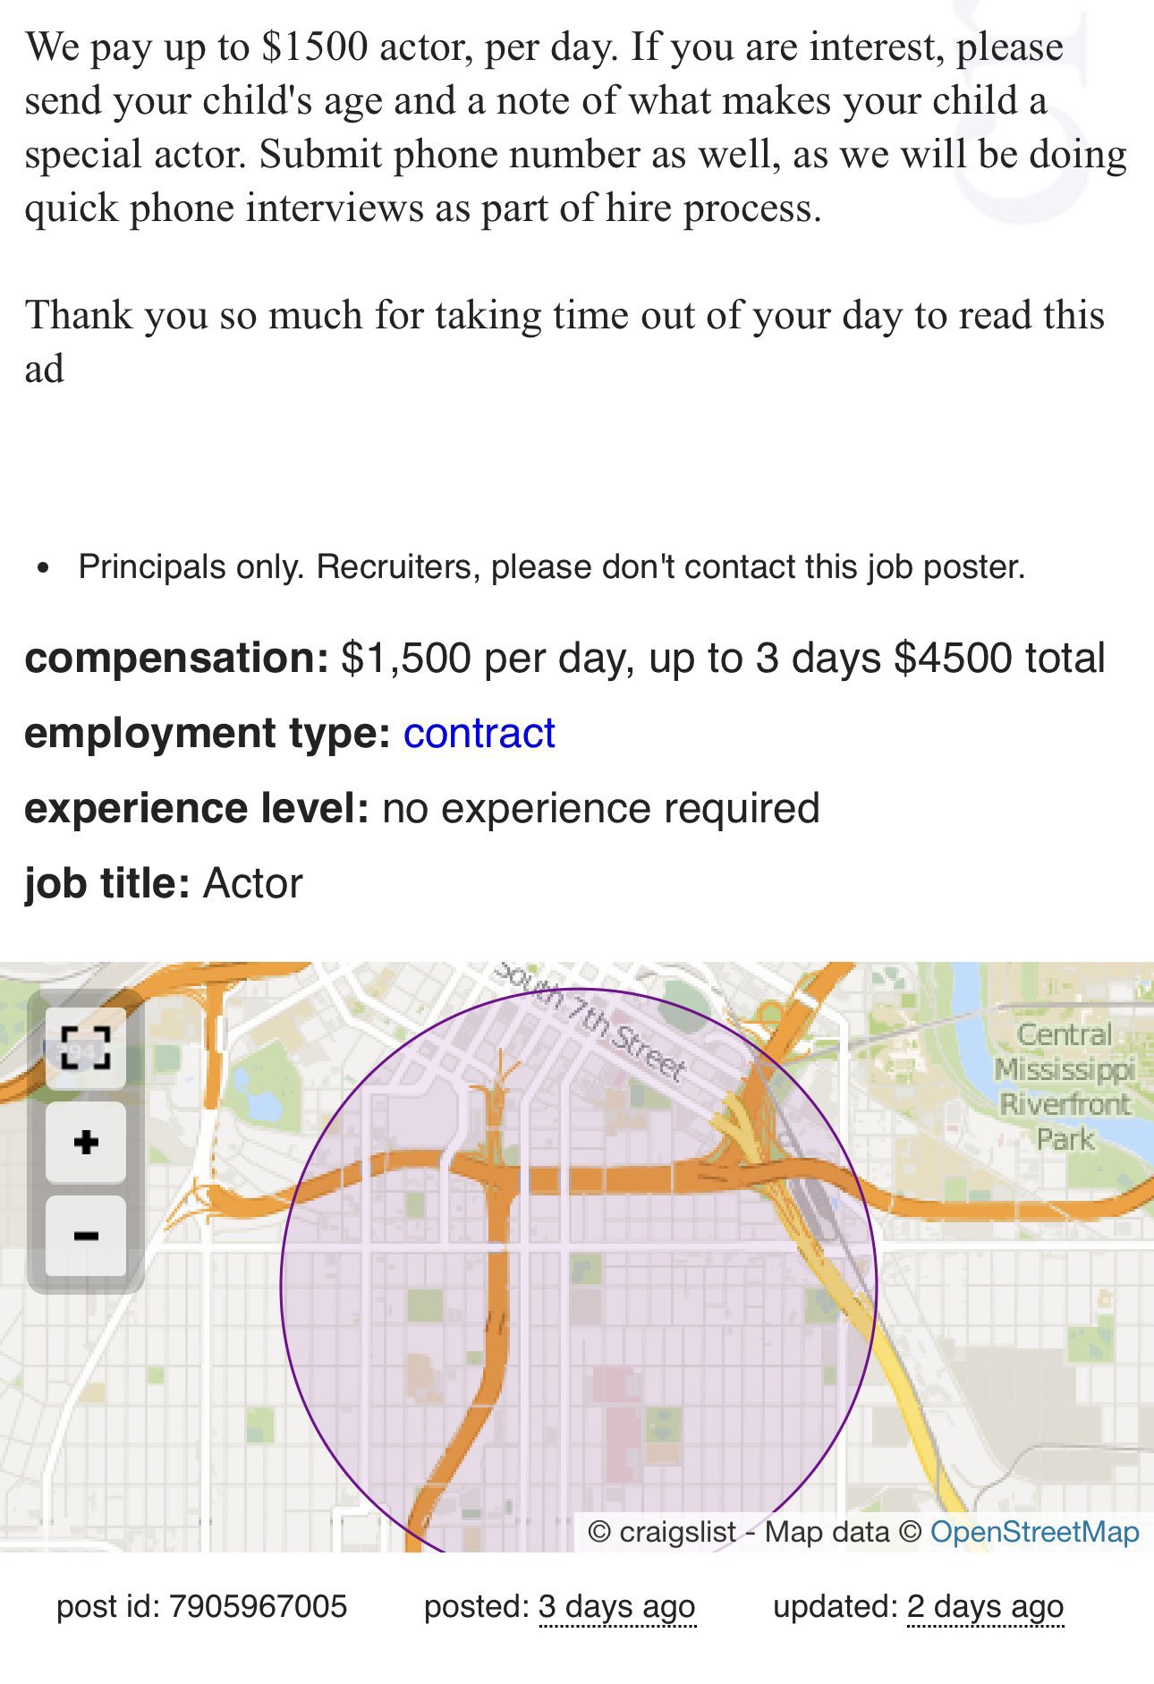The width and height of the screenshot is (1154, 1684).
Task: Click Central Mississippi Riverfront Park label
Action: 1065,1086
